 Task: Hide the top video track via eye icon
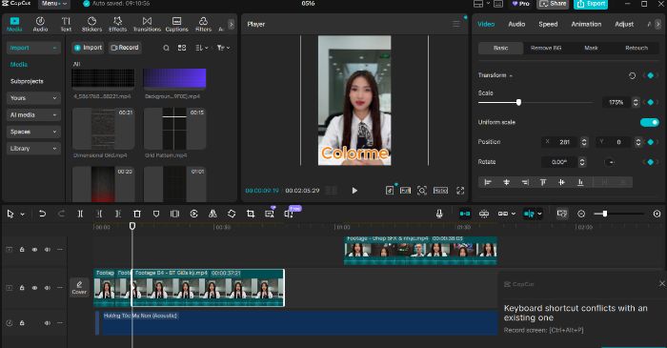(x=34, y=250)
